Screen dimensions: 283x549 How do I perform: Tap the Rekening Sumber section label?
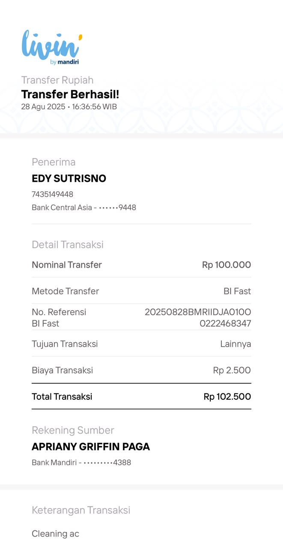[73, 430]
